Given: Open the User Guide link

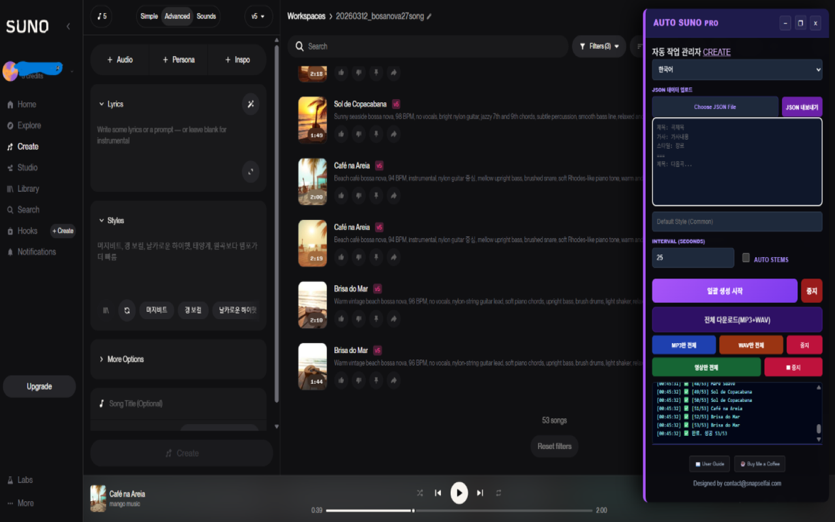Looking at the screenshot, I should (x=710, y=464).
